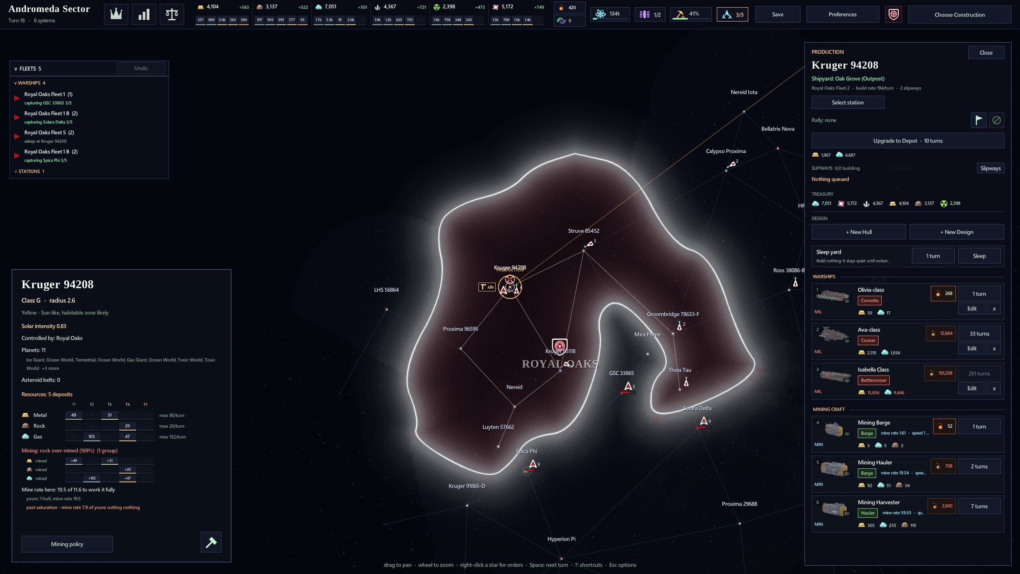This screenshot has height=574, width=1020.
Task: Click the Undo button in fleets panel
Action: [141, 68]
